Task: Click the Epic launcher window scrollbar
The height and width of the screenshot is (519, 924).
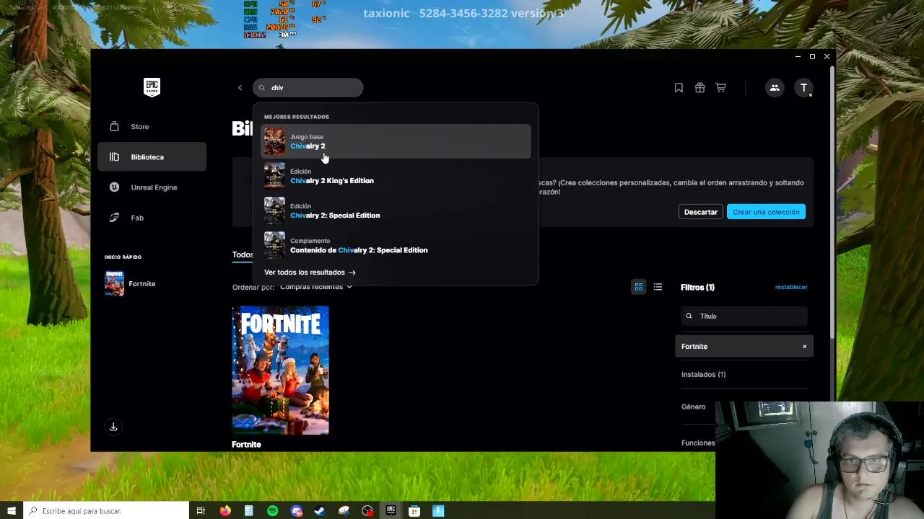Action: coord(832,202)
